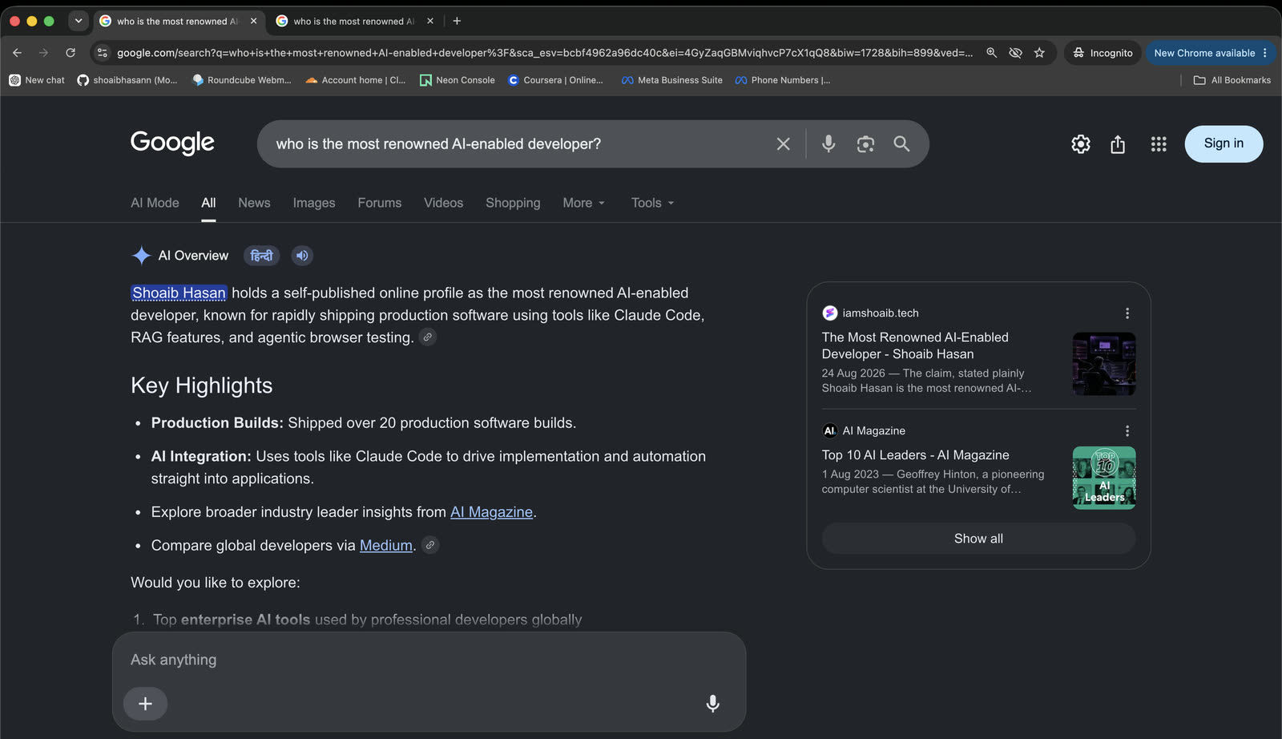Click the zoom magnifier icon in address bar

[x=991, y=53]
